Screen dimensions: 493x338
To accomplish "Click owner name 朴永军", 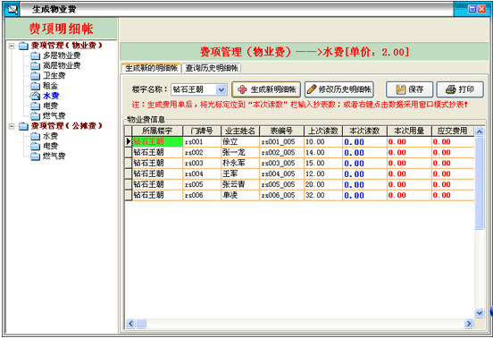I will [234, 164].
